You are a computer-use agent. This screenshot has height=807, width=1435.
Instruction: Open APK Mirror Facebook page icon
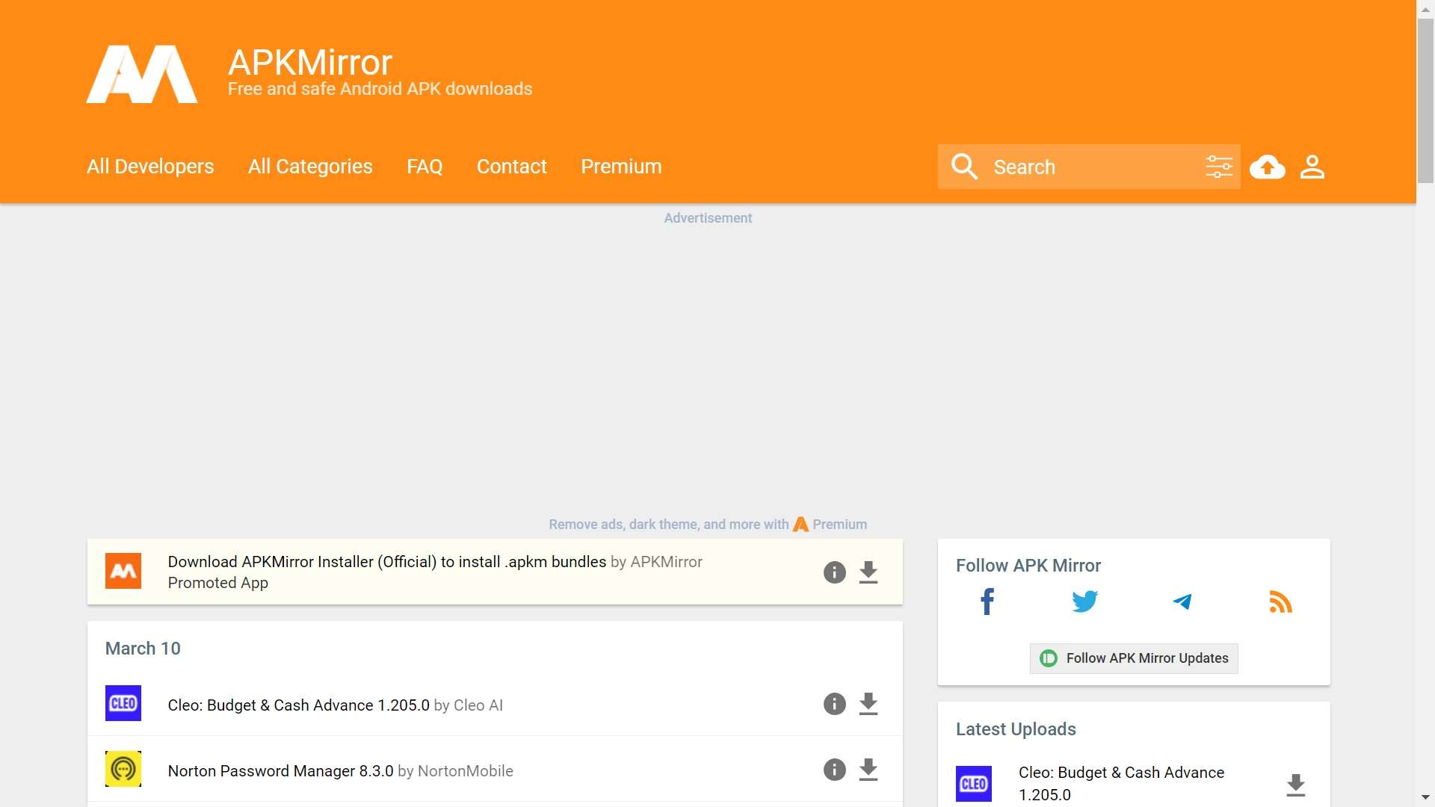[987, 602]
